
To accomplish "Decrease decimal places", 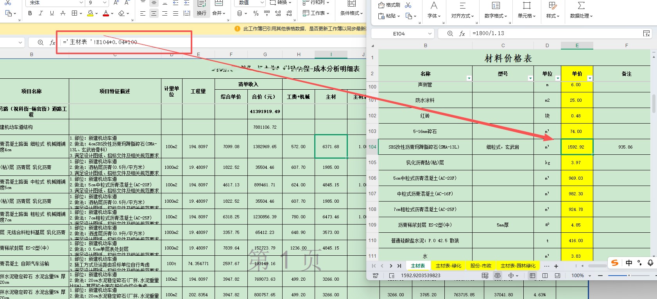I will (x=289, y=13).
